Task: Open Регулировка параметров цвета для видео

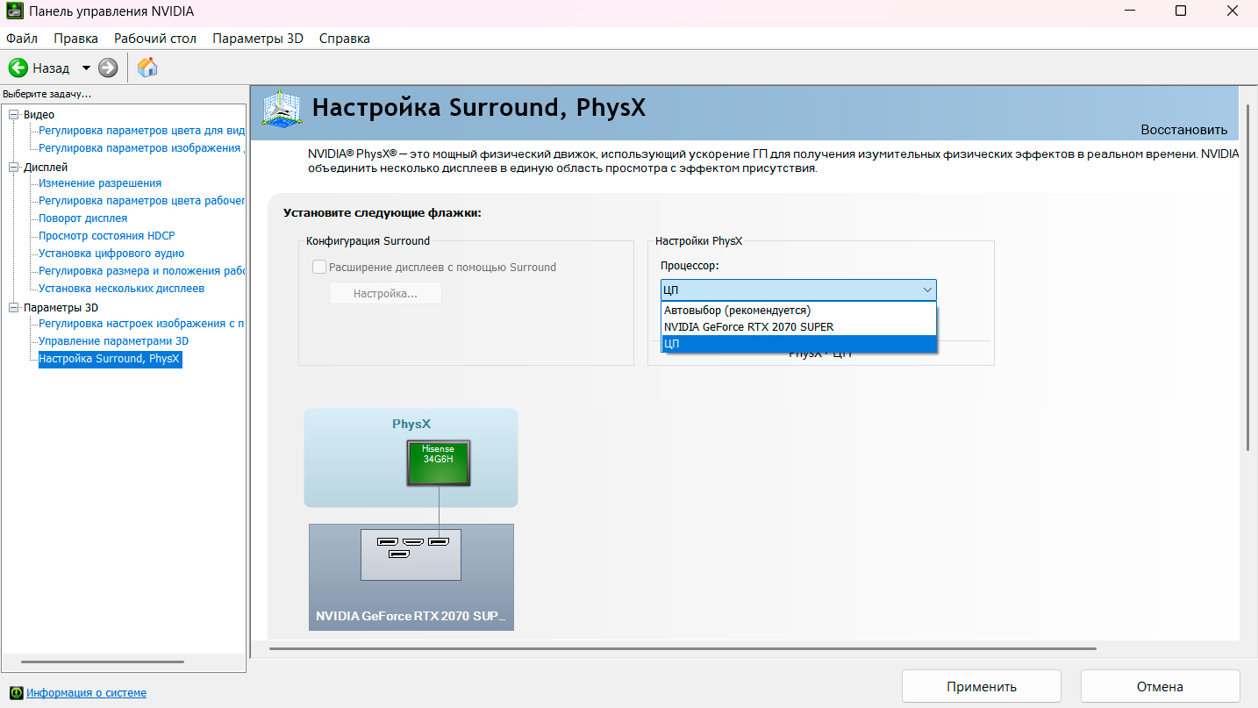Action: (142, 131)
